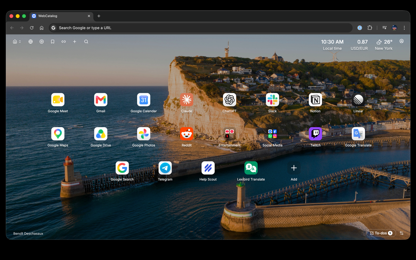Launch Google Photos

point(144,134)
